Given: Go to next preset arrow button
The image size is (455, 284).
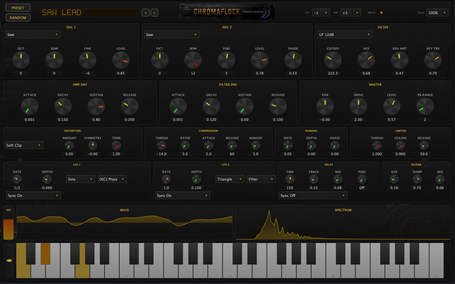Looking at the screenshot, I should pos(154,13).
